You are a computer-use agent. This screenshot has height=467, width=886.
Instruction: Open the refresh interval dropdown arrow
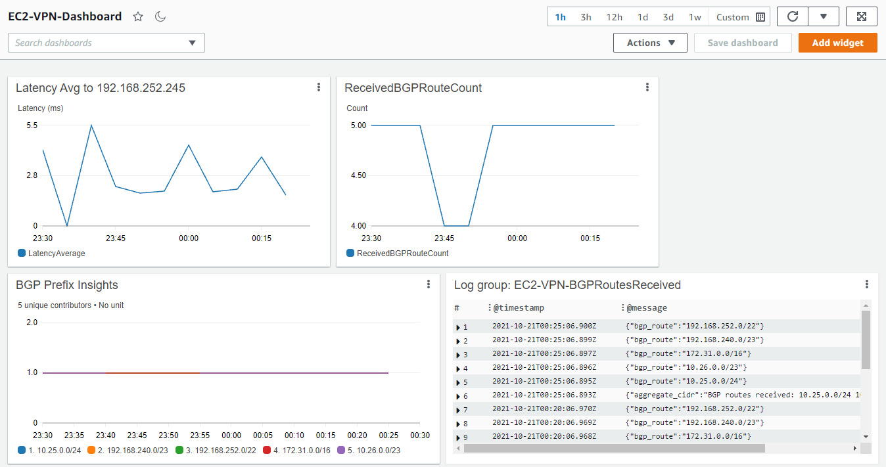coord(824,16)
